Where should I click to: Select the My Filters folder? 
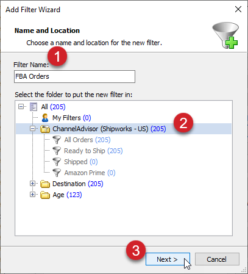[x=72, y=118]
